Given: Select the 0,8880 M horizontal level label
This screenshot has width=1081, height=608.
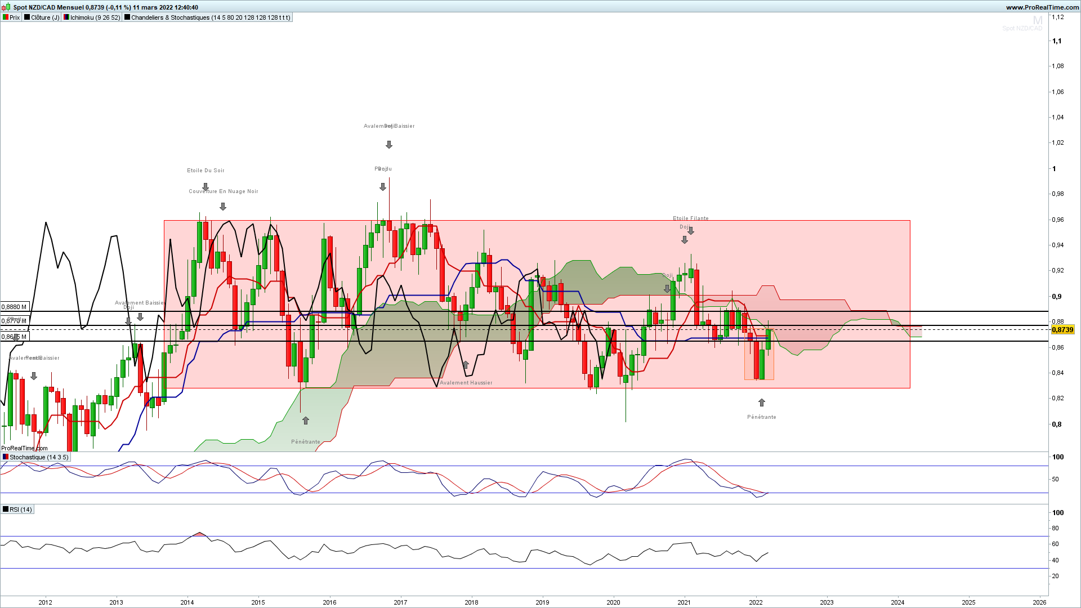Looking at the screenshot, I should [x=15, y=307].
